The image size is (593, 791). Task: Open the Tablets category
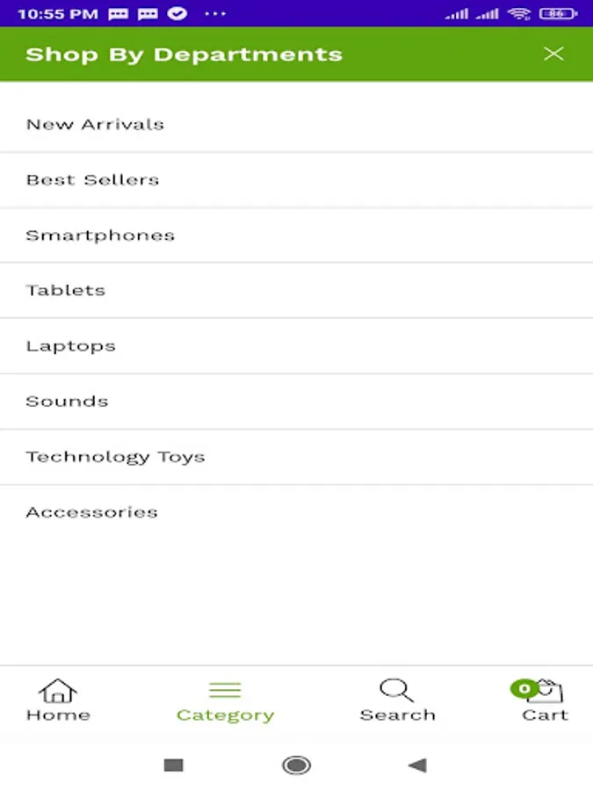pos(66,290)
